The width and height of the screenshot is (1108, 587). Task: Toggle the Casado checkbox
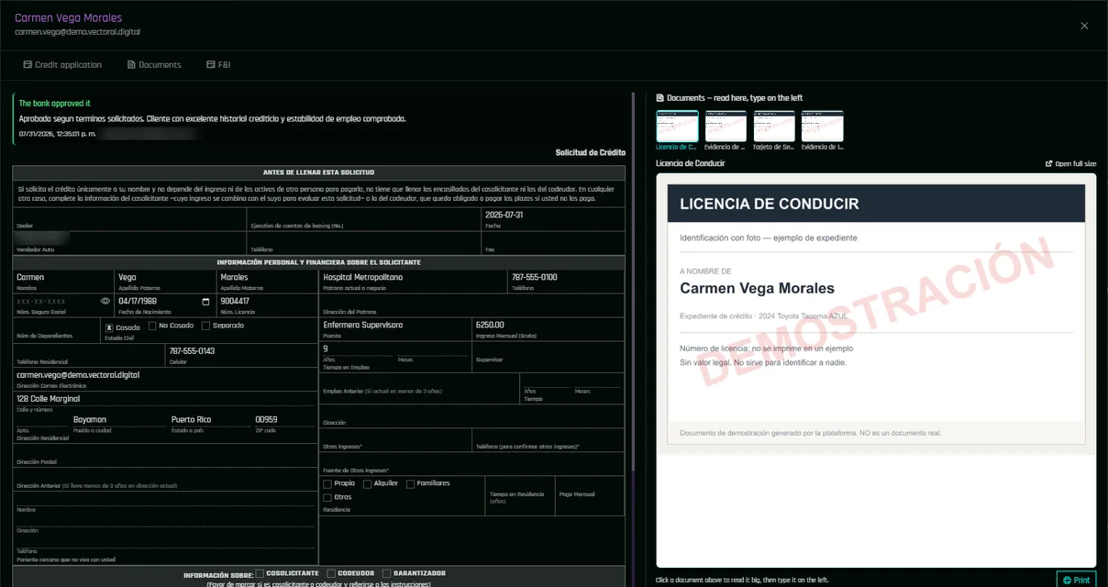(109, 327)
